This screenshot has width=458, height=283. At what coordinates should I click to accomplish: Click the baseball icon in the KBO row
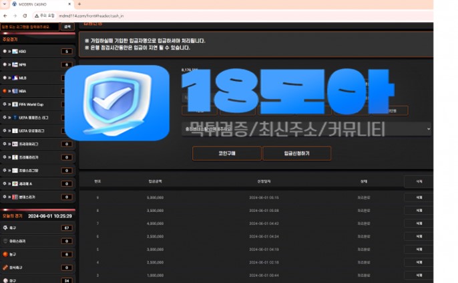point(5,52)
